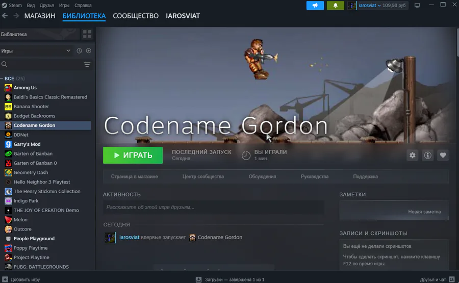This screenshot has width=459, height=283.
Task: Open Страница в магазине link
Action: point(134,176)
